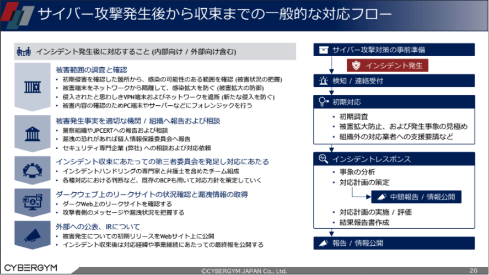This screenshot has height=275, width=489.
Task: Click the heading 被害発生事実を適切な機関 / 組織へ報告および相談
Action: [138, 121]
